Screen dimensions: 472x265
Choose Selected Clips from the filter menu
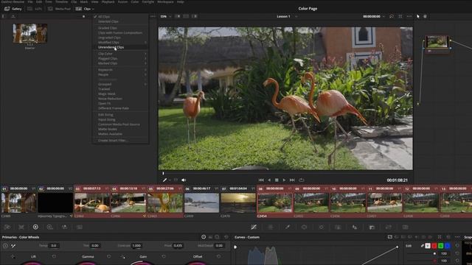point(120,21)
